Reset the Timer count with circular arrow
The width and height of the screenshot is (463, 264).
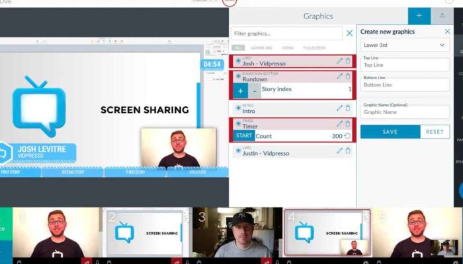347,136
